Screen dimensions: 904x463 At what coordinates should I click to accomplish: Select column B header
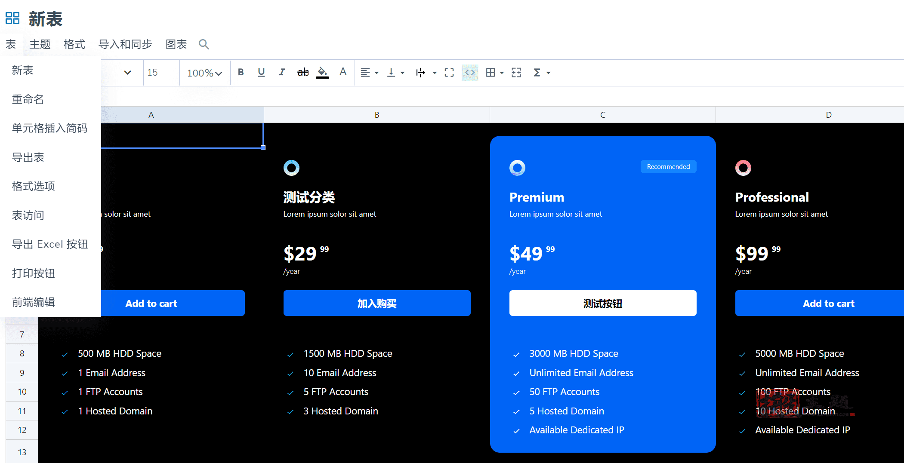click(377, 115)
